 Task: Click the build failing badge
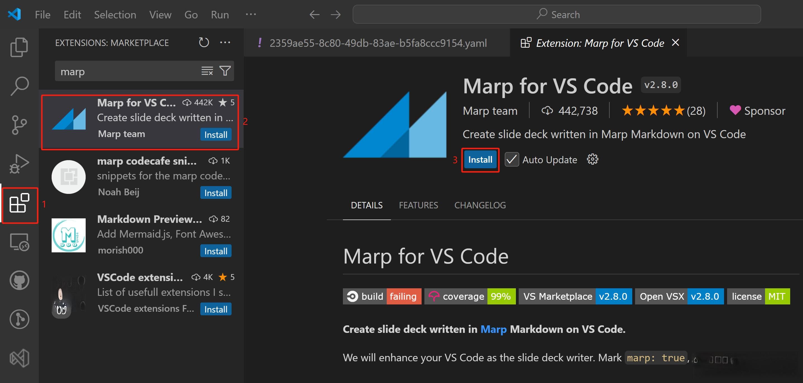tap(382, 296)
